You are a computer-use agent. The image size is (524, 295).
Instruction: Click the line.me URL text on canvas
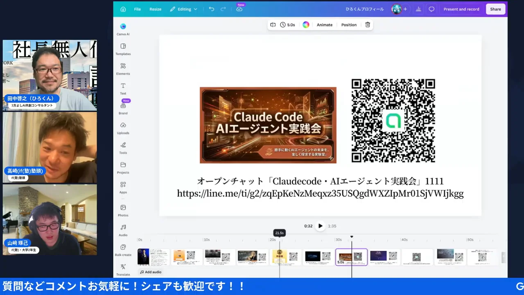coord(320,193)
